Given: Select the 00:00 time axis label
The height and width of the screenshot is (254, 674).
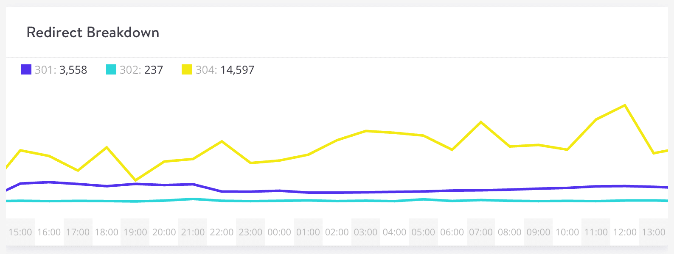Looking at the screenshot, I should [279, 232].
